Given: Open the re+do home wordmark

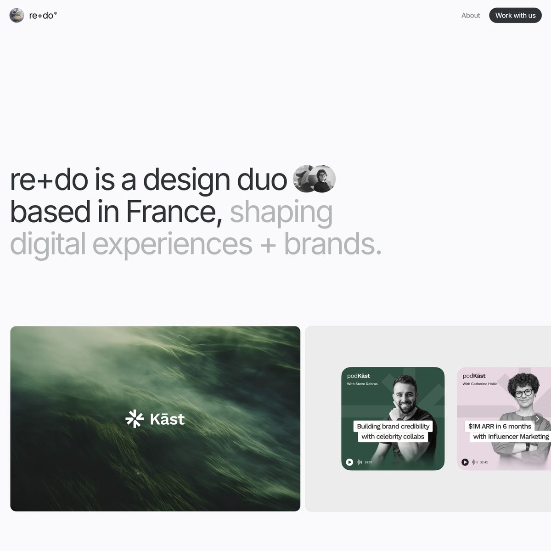Looking at the screenshot, I should pyautogui.click(x=43, y=15).
